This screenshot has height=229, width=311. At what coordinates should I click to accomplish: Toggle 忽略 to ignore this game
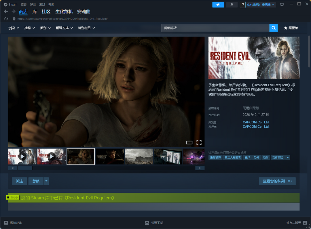(x=36, y=181)
